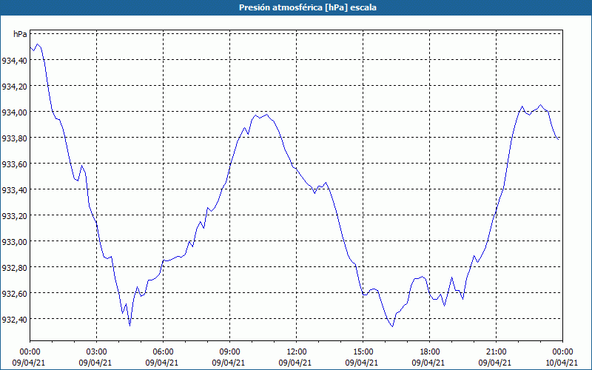Select the 934,20 y-axis value
The height and width of the screenshot is (370, 592).
[x=14, y=86]
